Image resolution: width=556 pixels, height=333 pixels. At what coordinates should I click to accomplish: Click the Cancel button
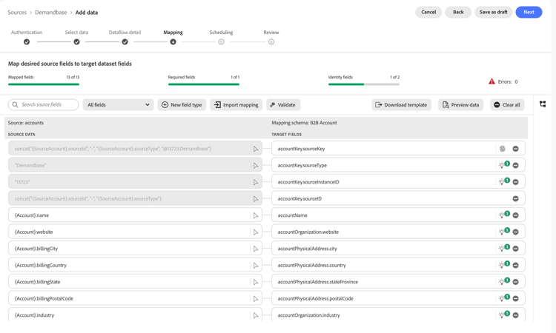click(x=428, y=12)
